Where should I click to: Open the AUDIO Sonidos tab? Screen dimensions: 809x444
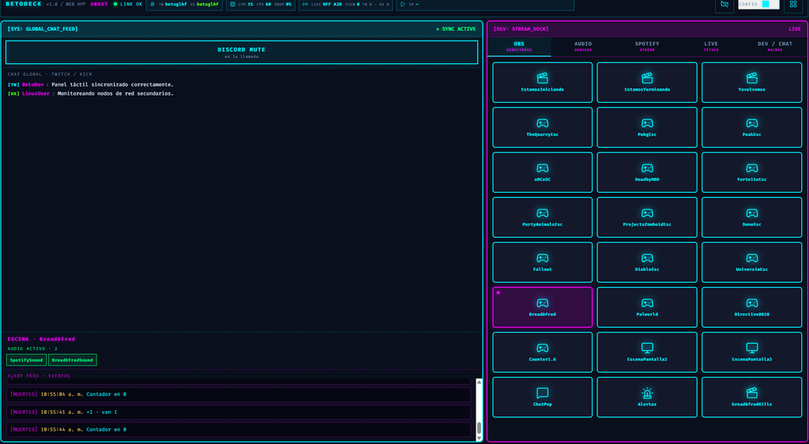pos(583,47)
